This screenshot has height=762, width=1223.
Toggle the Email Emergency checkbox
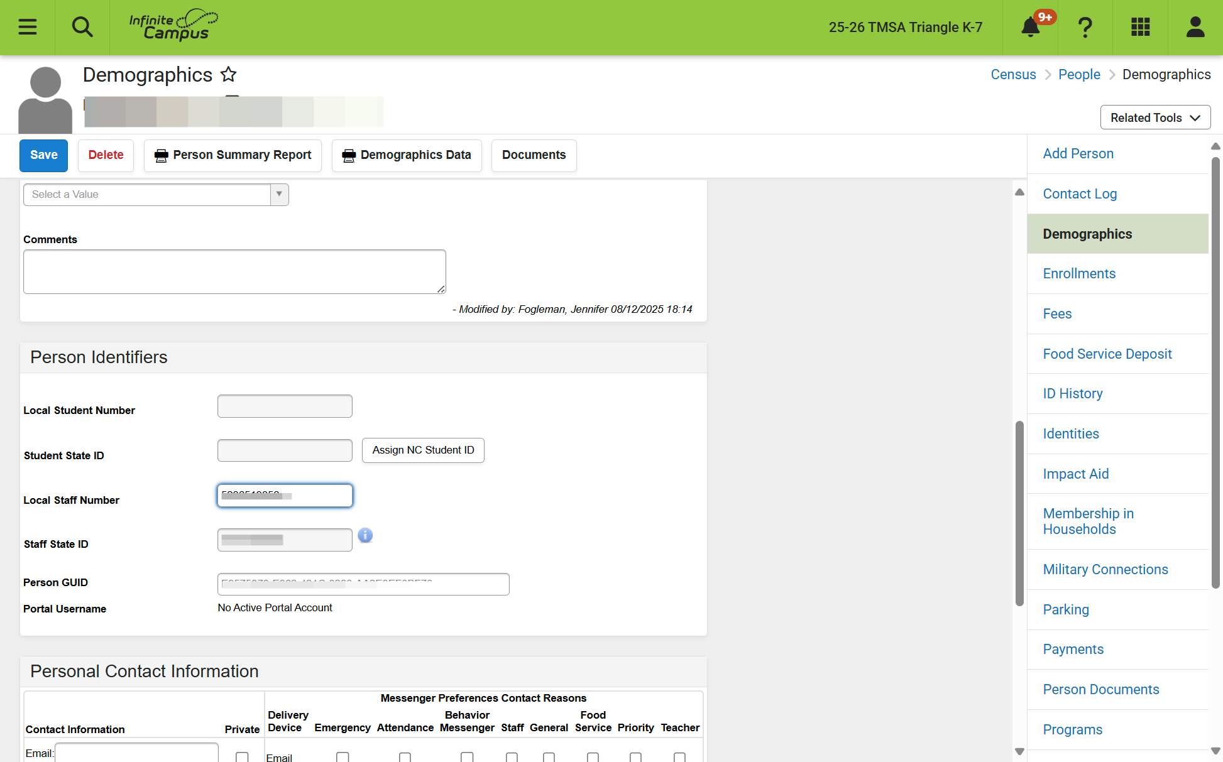pos(343,757)
